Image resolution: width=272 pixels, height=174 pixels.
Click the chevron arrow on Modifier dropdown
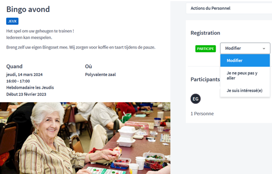coord(264,48)
